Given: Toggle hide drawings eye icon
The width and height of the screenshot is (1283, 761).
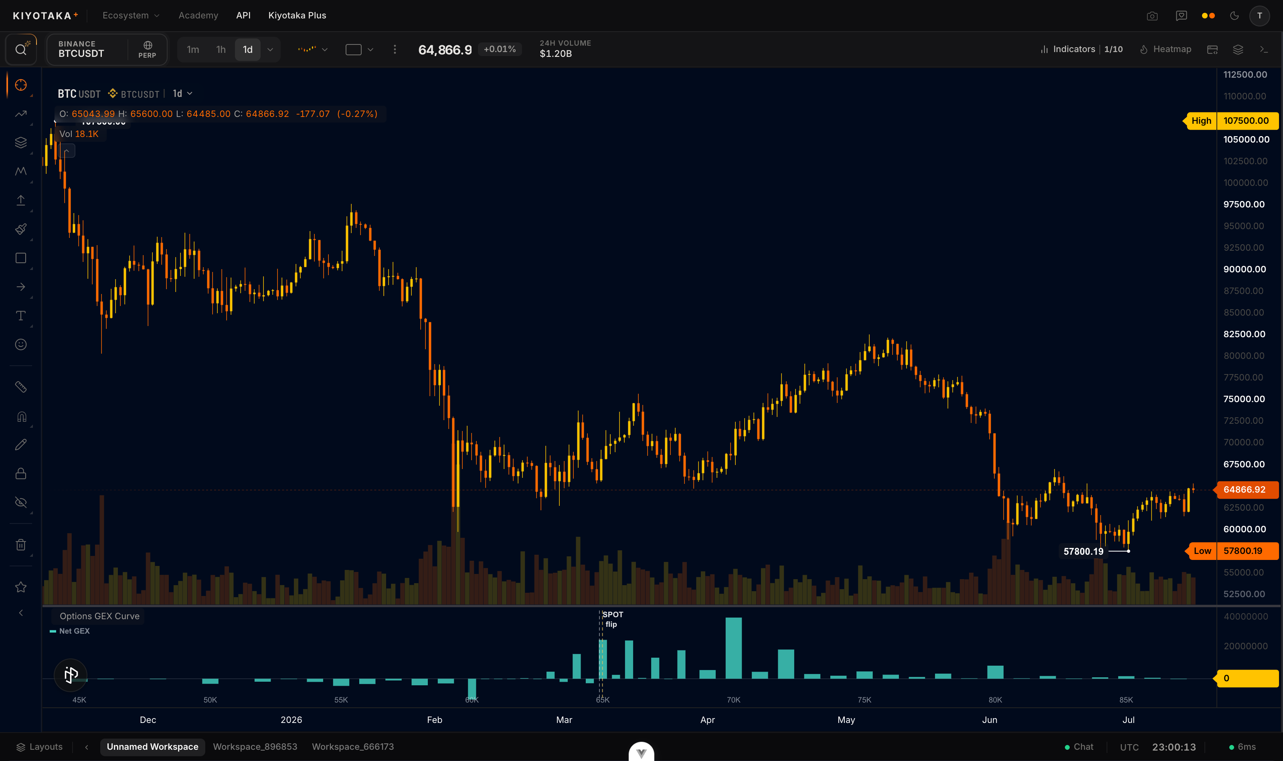Looking at the screenshot, I should (x=20, y=503).
